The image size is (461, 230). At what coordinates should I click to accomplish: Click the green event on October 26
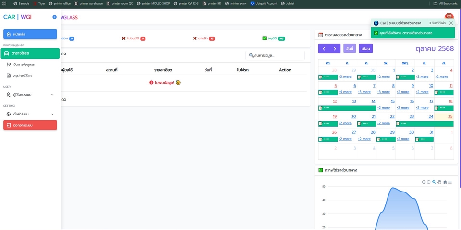(x=328, y=139)
